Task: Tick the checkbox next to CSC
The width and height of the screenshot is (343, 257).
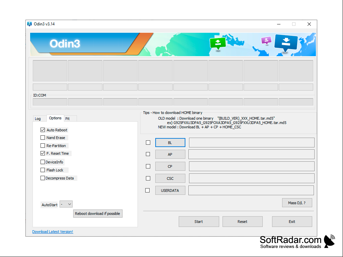Action: point(148,178)
